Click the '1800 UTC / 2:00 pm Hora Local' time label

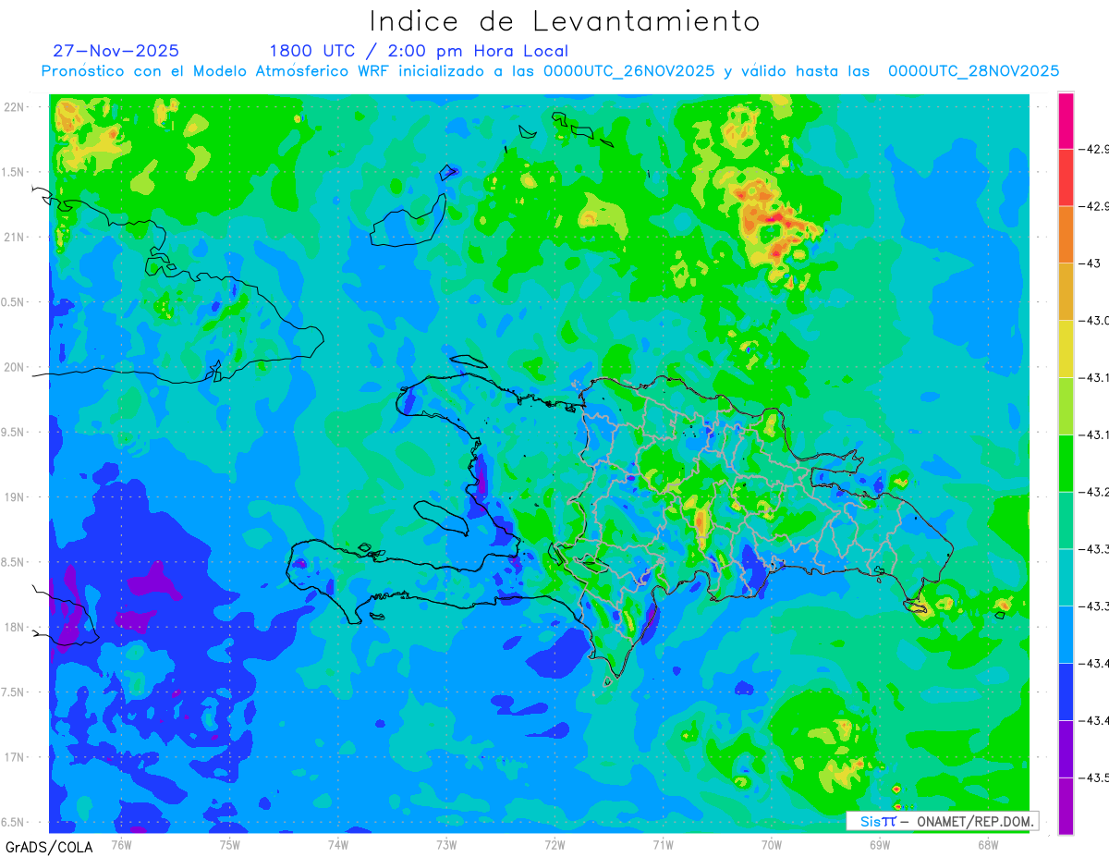pos(419,51)
